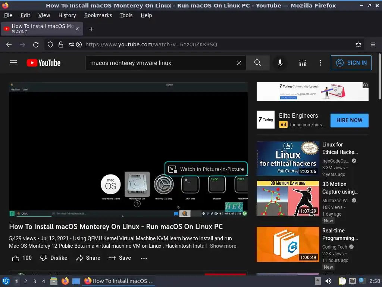Click the Dislike thumbs down button
Image resolution: width=382 pixels, height=287 pixels.
pos(54,258)
